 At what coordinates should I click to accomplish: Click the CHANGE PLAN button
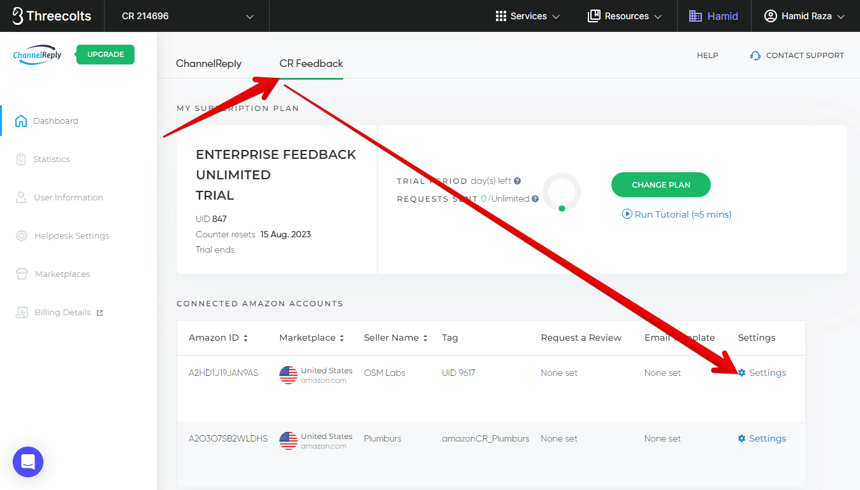point(660,184)
